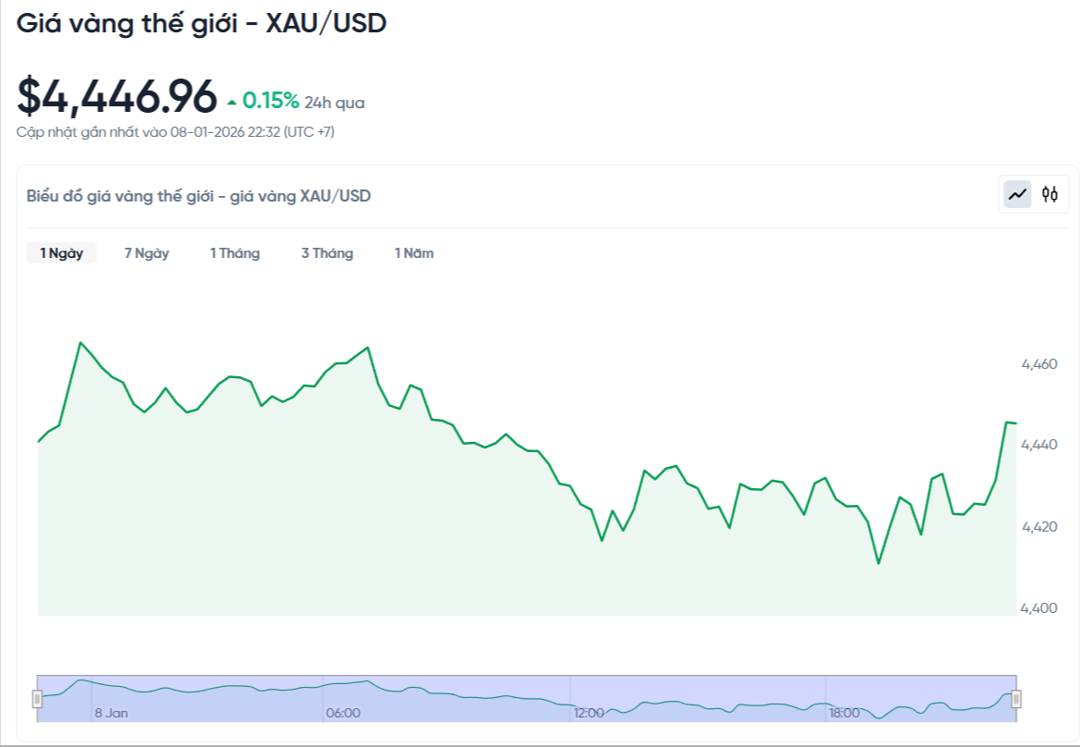Click the 12:00 marker in the navigator
Image resolution: width=1080 pixels, height=747 pixels.
[x=589, y=713]
